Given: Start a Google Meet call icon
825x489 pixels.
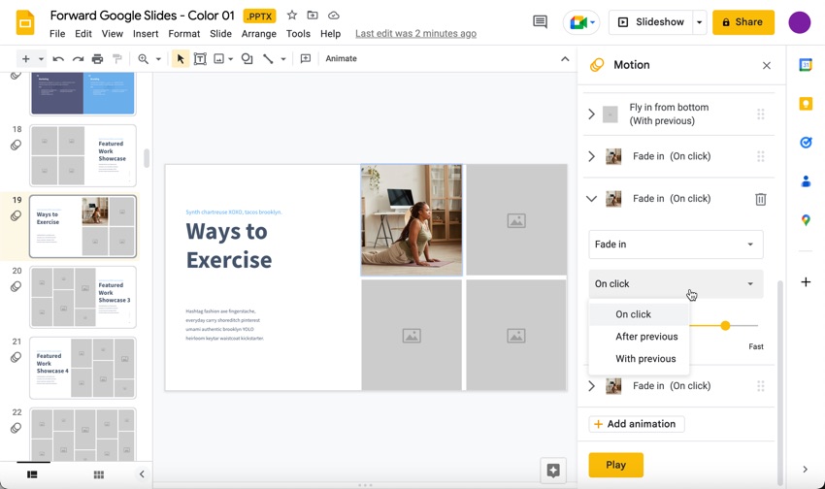Looking at the screenshot, I should (x=581, y=22).
